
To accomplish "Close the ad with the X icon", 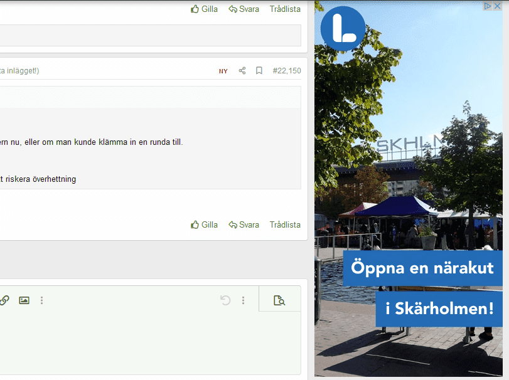I will (497, 6).
